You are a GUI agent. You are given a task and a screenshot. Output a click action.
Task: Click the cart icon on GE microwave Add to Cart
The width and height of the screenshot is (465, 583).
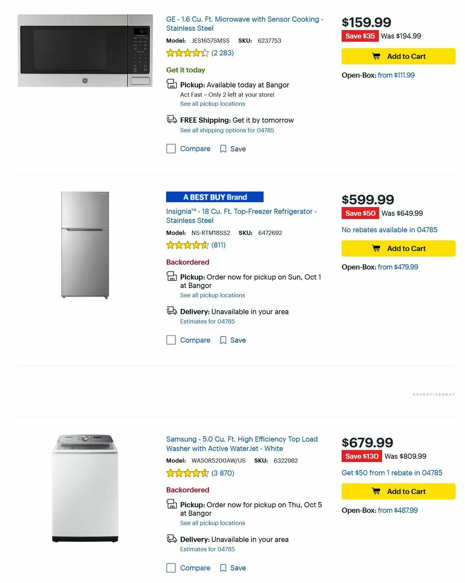click(x=375, y=56)
